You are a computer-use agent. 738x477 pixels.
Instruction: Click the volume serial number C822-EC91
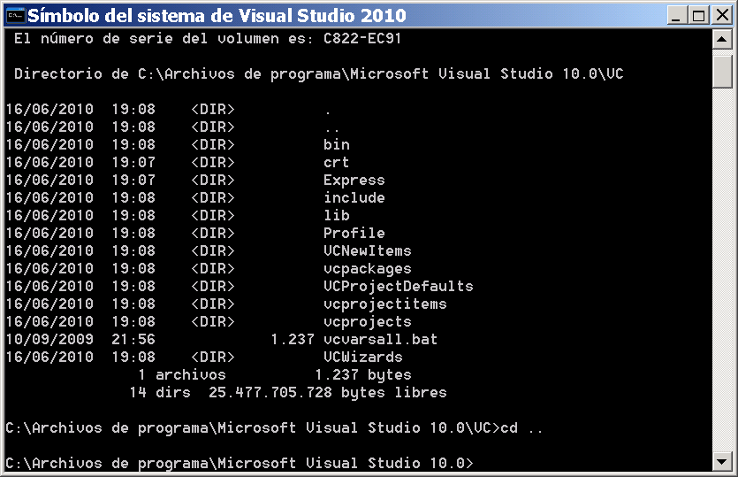pos(362,39)
